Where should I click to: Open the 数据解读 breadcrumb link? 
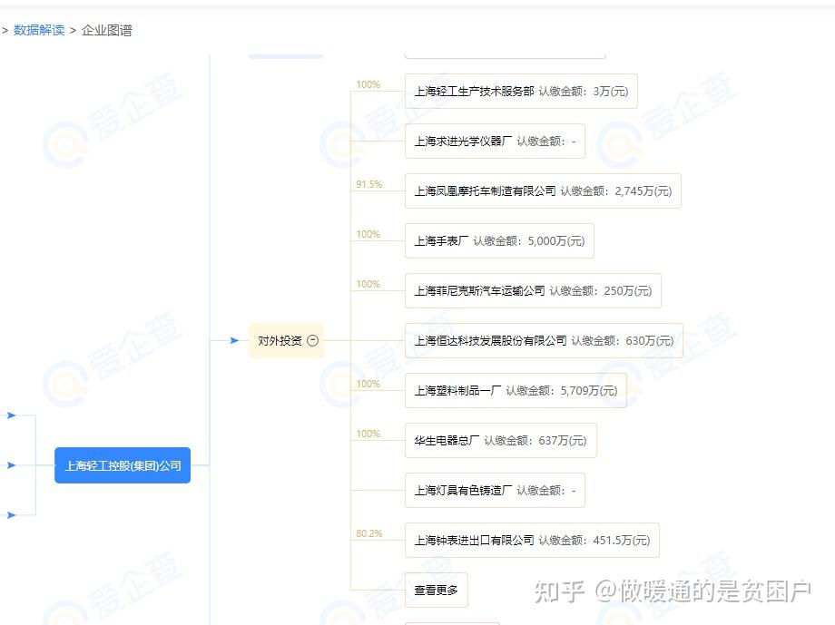(x=39, y=30)
